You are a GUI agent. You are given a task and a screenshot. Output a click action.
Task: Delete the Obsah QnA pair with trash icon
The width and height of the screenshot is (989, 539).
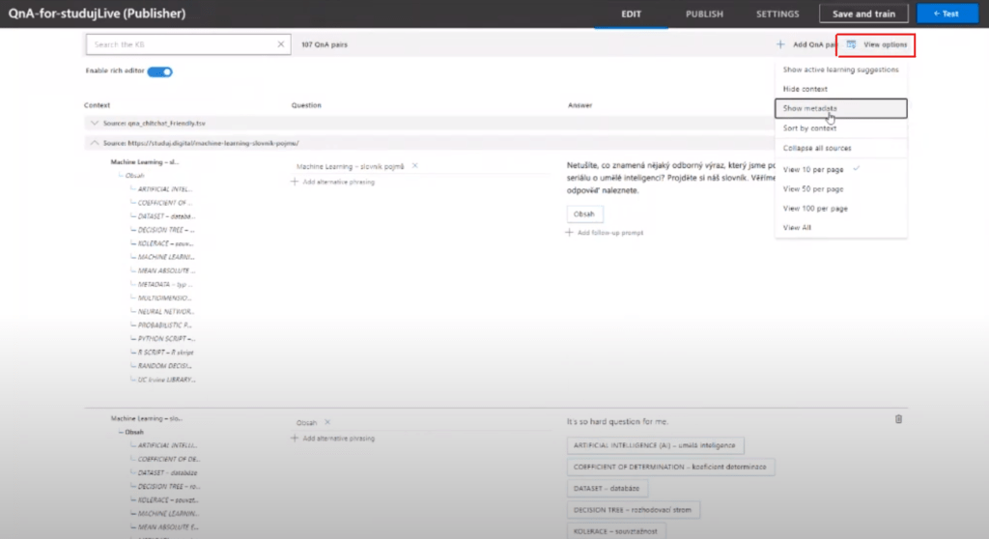click(898, 419)
